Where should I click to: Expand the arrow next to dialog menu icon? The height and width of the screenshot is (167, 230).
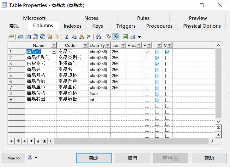(x=36, y=158)
